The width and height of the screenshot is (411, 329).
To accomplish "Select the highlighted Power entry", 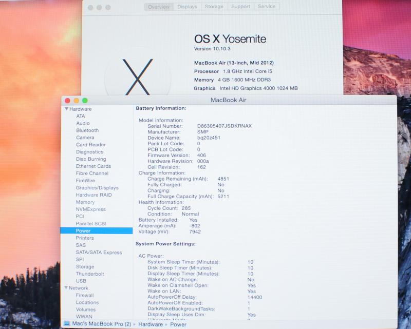I will click(x=97, y=231).
